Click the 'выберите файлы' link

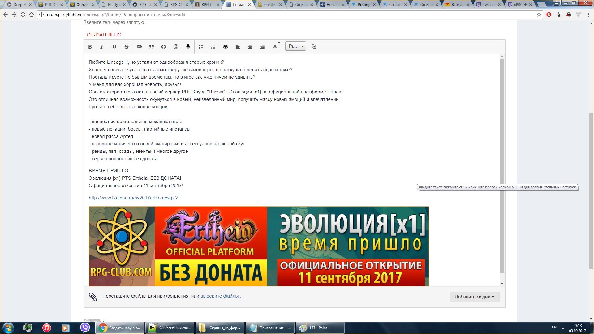click(x=222, y=296)
